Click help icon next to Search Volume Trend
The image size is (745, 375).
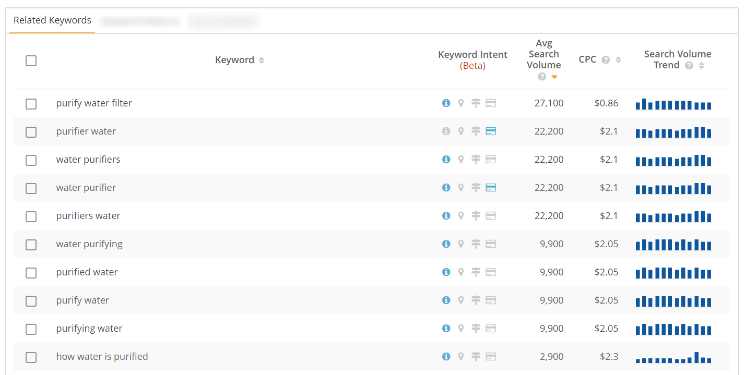(689, 66)
